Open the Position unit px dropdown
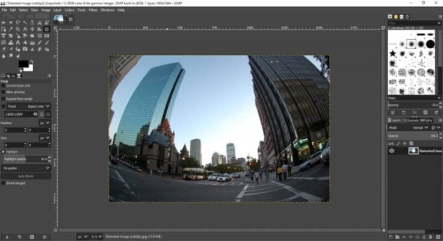This screenshot has height=241, width=443. 45,123
